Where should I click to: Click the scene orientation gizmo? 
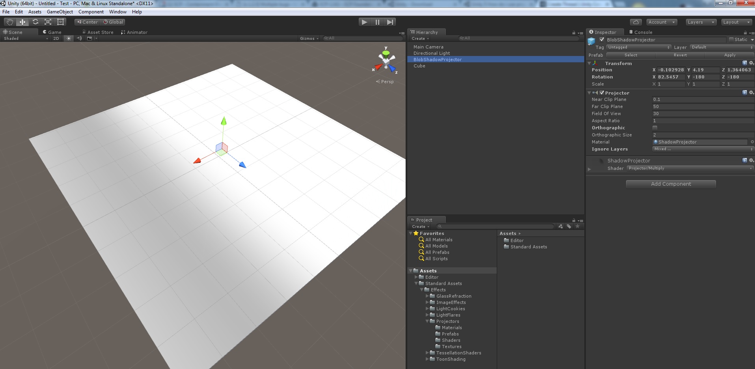click(386, 60)
